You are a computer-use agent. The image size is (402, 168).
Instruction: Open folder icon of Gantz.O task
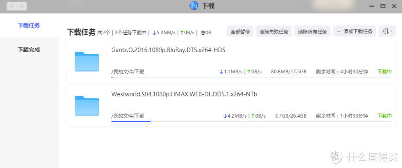point(87,61)
